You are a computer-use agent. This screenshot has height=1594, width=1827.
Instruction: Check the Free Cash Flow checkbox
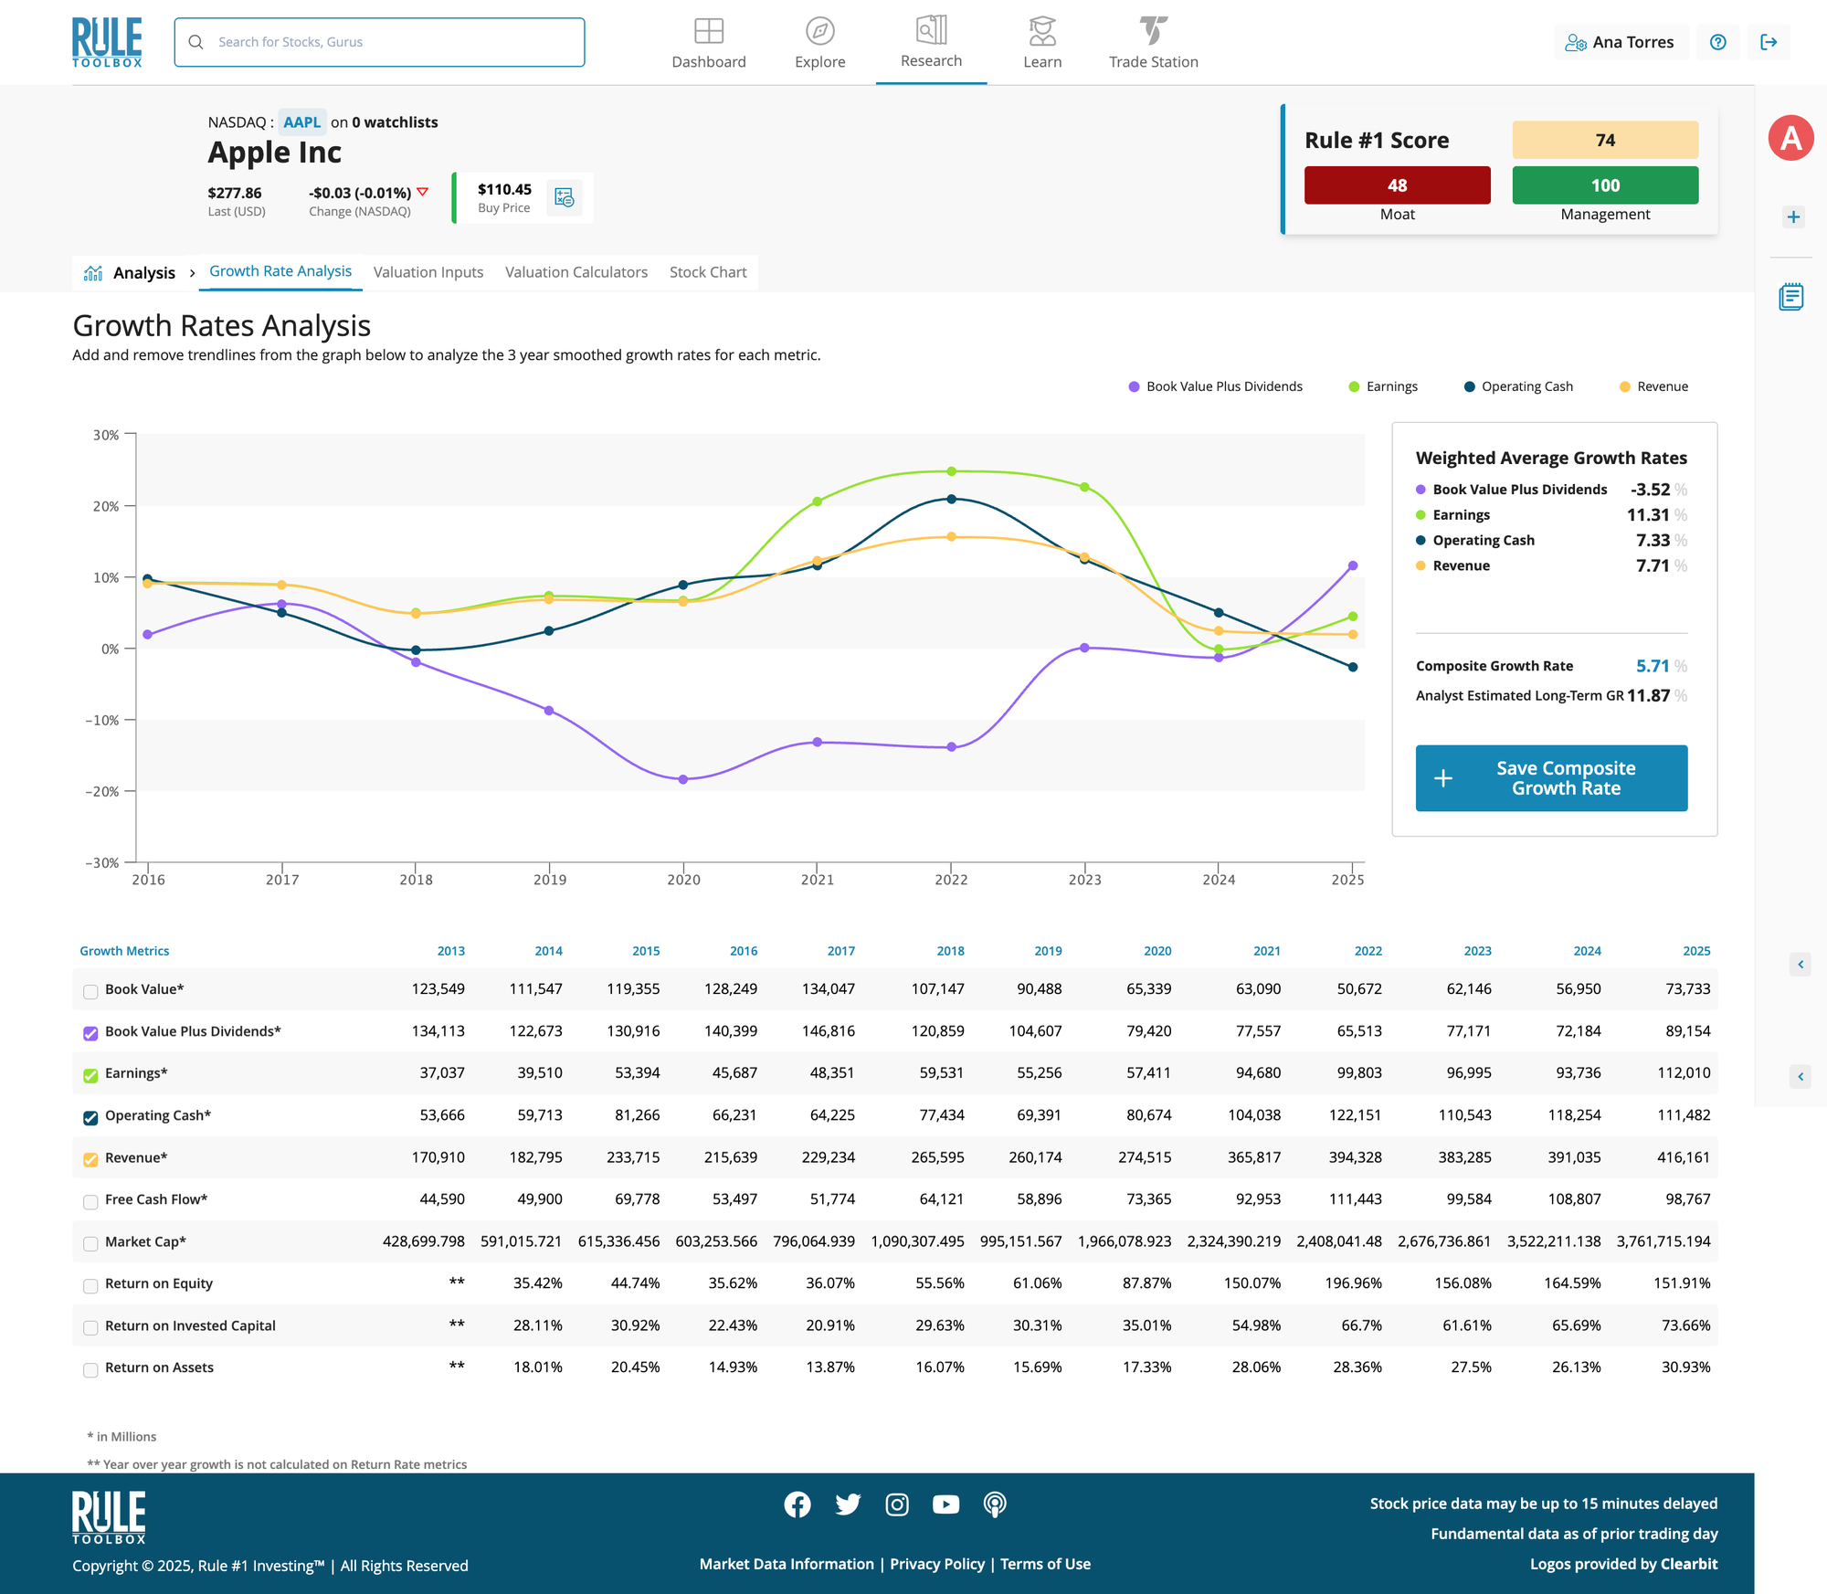coord(90,1201)
